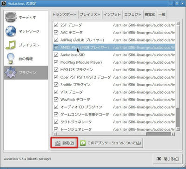Image resolution: width=186 pixels, height=169 pixels.
Task: Select the Sndfile プラグイン row name
Action: pyautogui.click(x=75, y=85)
